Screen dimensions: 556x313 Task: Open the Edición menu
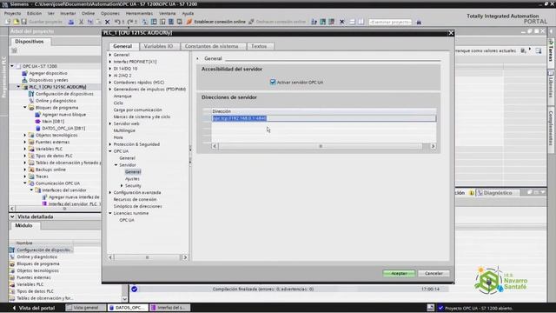(34, 13)
